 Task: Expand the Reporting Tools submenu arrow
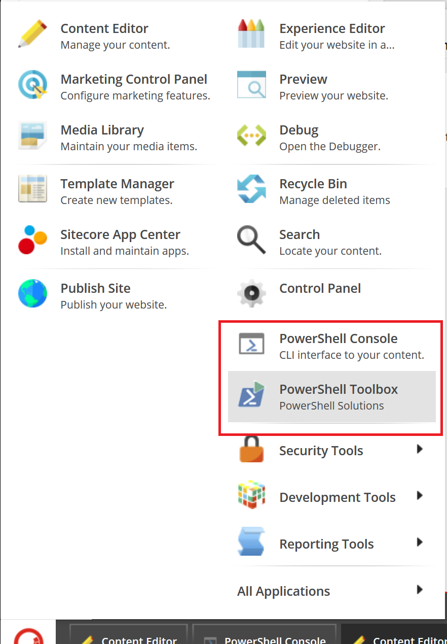coord(420,543)
